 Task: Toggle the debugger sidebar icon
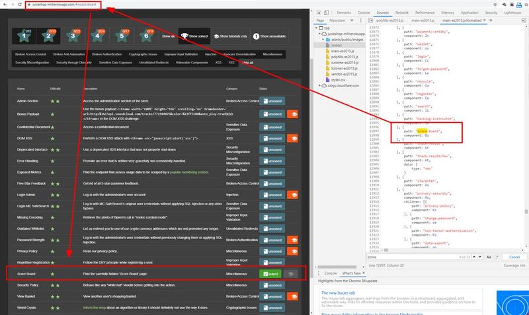pyautogui.click(x=524, y=20)
